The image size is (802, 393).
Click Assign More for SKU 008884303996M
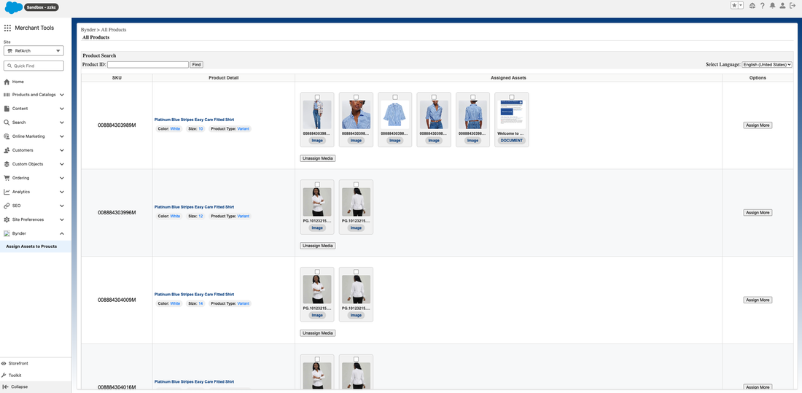758,212
